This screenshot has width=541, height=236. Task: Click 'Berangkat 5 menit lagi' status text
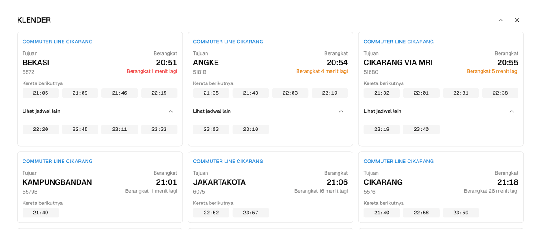(x=492, y=71)
